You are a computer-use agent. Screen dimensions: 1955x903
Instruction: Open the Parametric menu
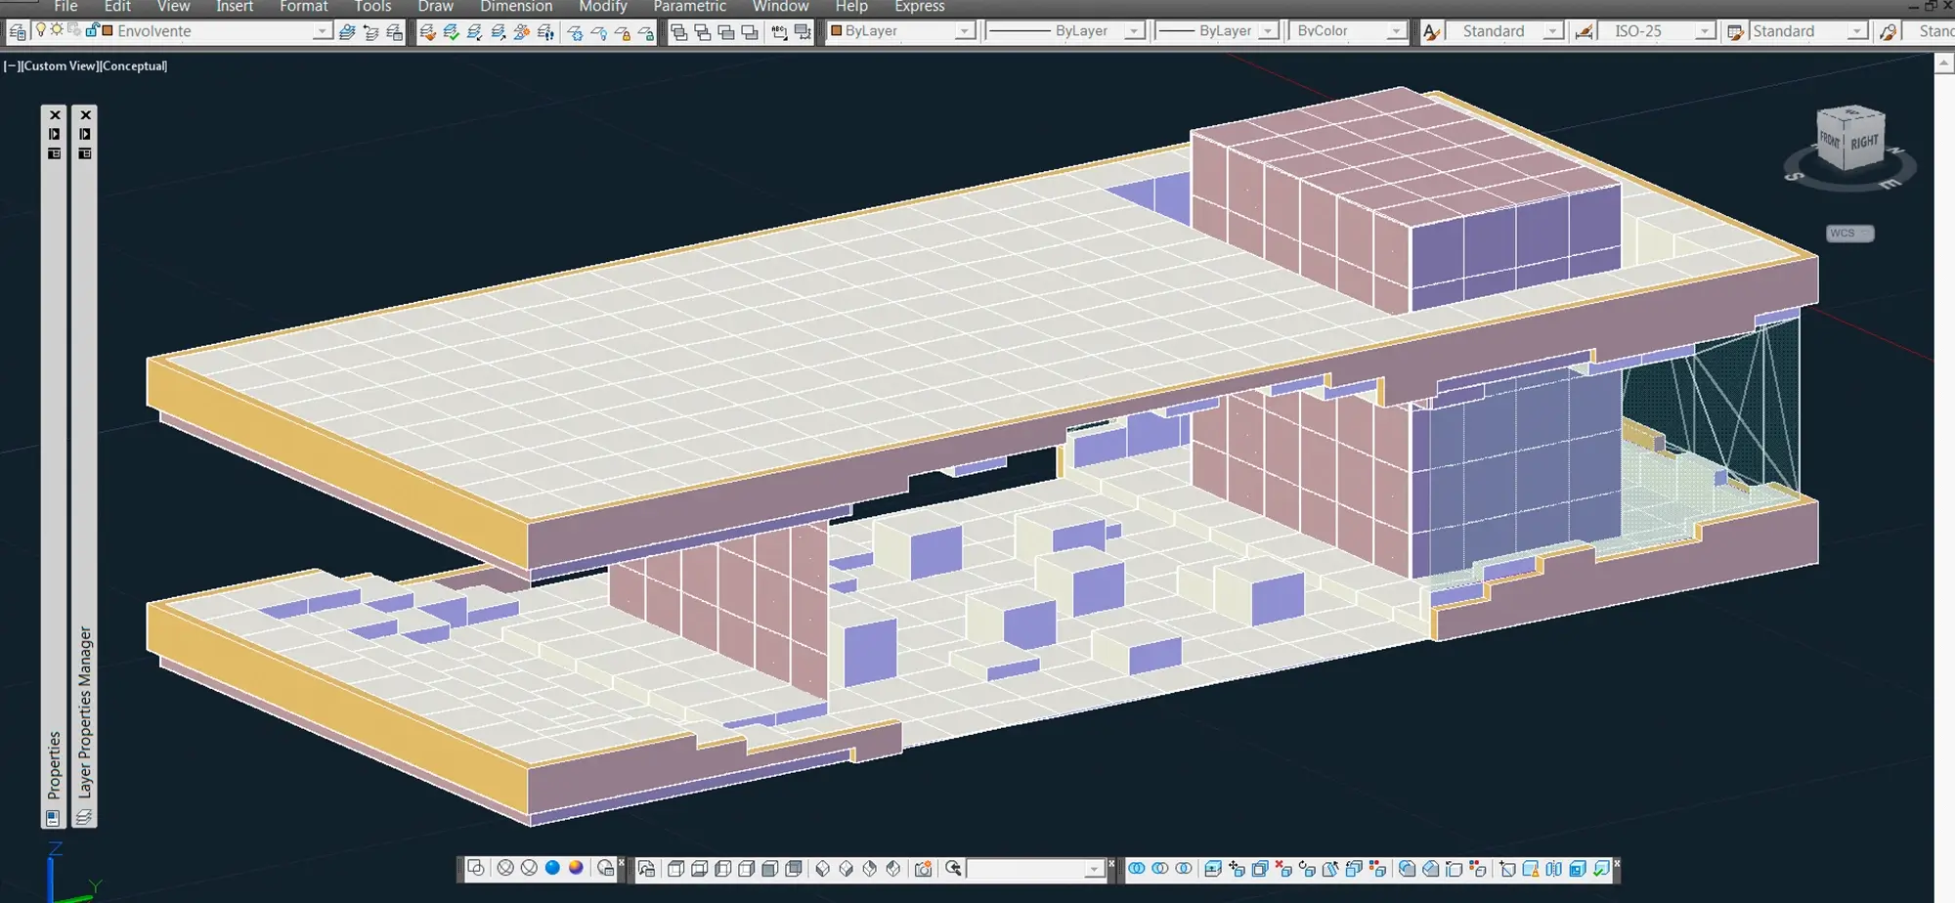pos(689,7)
